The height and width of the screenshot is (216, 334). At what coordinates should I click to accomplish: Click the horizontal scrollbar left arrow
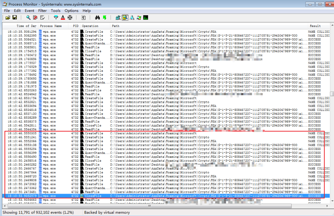pyautogui.click(x=5, y=206)
